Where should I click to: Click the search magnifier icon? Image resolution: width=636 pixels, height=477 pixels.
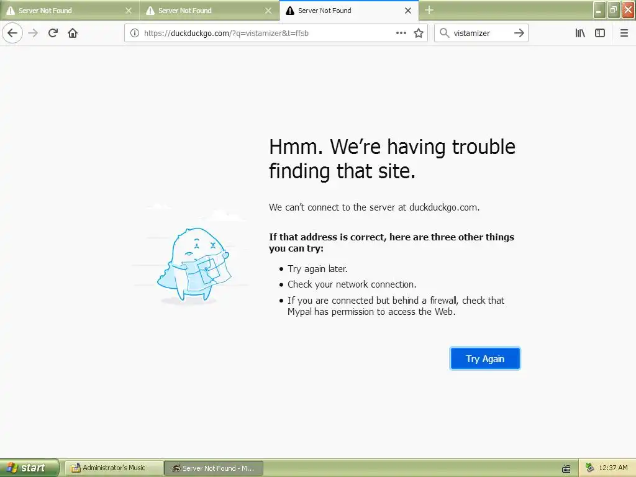(445, 33)
